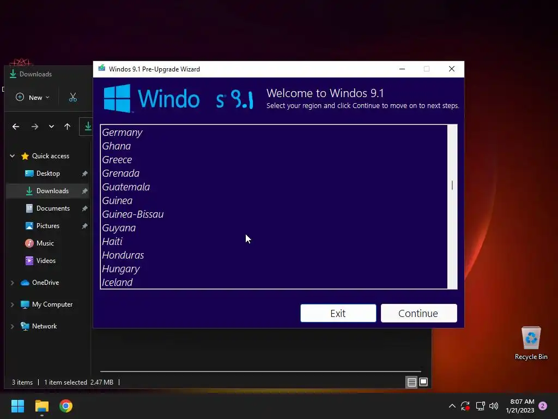This screenshot has width=558, height=419.
Task: Pick Grenada in the region list
Action: pos(274,173)
